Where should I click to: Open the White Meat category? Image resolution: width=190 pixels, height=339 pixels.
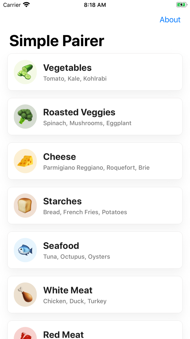pyautogui.click(x=95, y=294)
